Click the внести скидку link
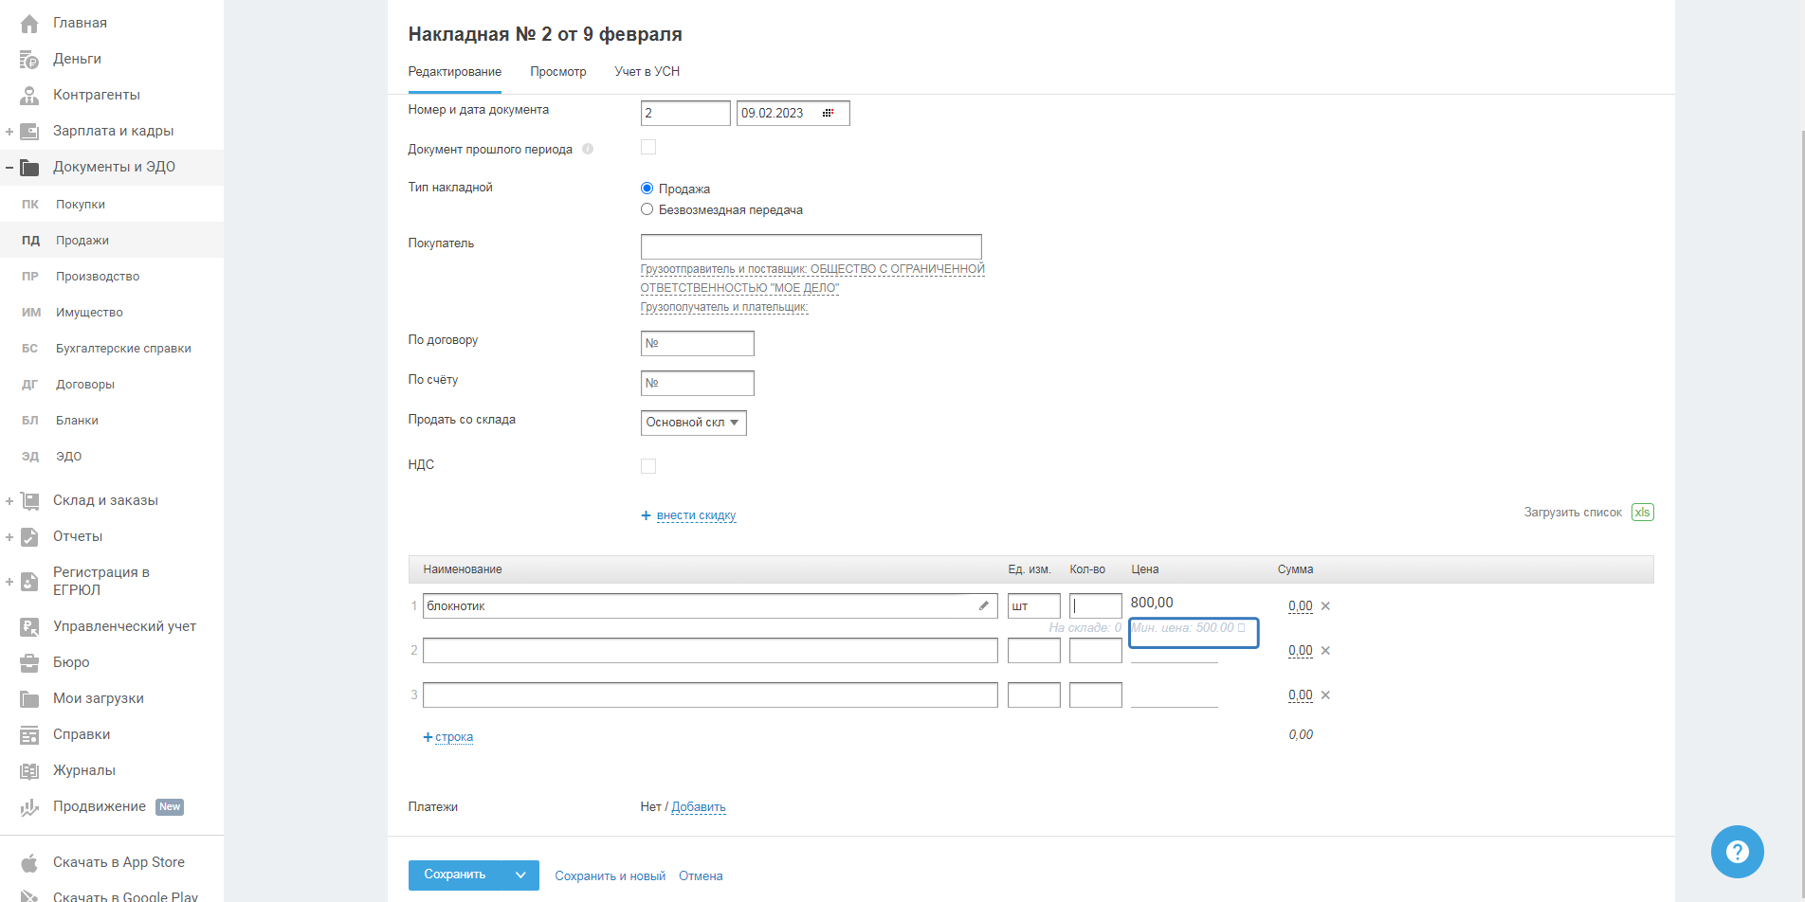Screen dimensions: 1805x902 click(x=696, y=515)
